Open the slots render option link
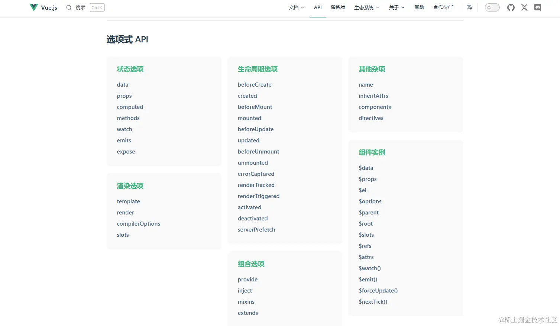The height and width of the screenshot is (326, 560). click(123, 235)
